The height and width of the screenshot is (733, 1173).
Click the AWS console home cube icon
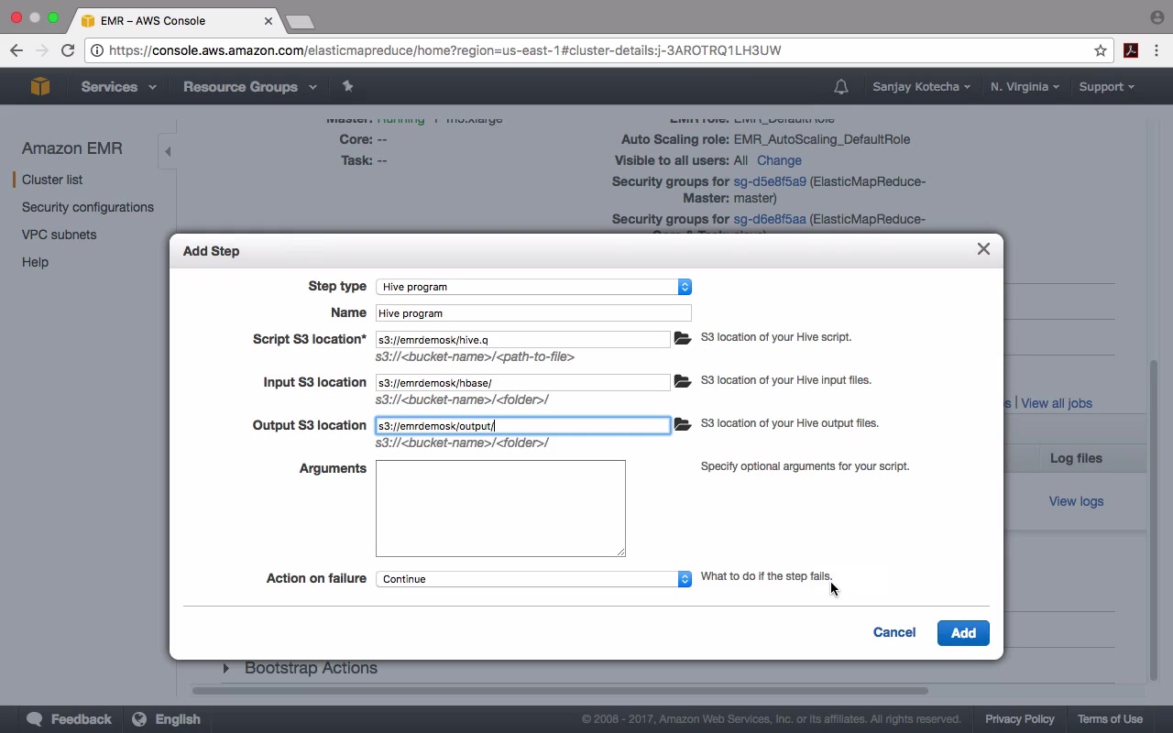[39, 86]
